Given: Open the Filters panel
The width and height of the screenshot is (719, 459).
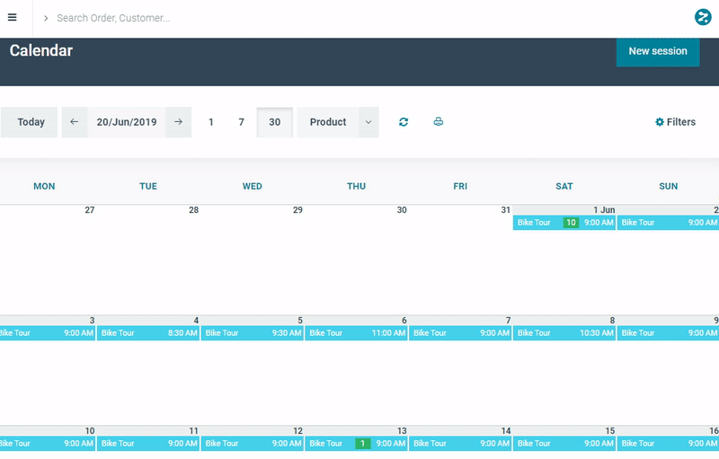Looking at the screenshot, I should (676, 122).
